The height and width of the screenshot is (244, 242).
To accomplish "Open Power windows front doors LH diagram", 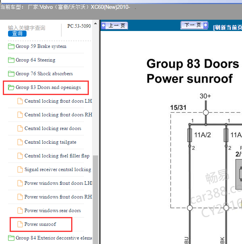I will coord(58,183).
